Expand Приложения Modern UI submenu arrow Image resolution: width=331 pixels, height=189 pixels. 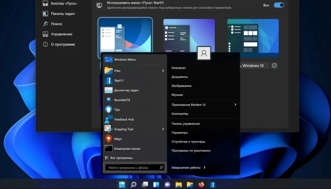(235, 105)
